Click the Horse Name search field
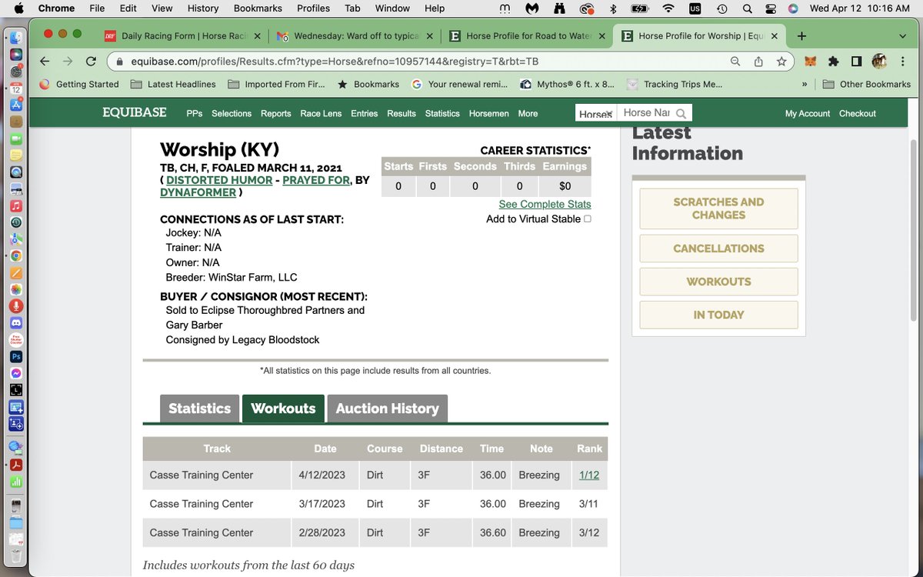This screenshot has height=577, width=923. [645, 113]
